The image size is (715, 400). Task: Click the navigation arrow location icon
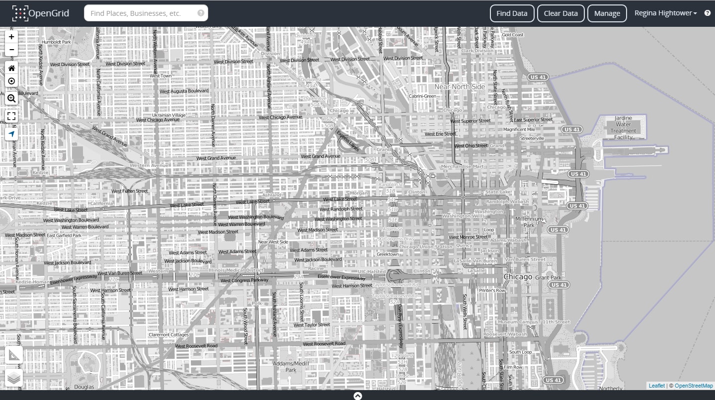tap(11, 134)
